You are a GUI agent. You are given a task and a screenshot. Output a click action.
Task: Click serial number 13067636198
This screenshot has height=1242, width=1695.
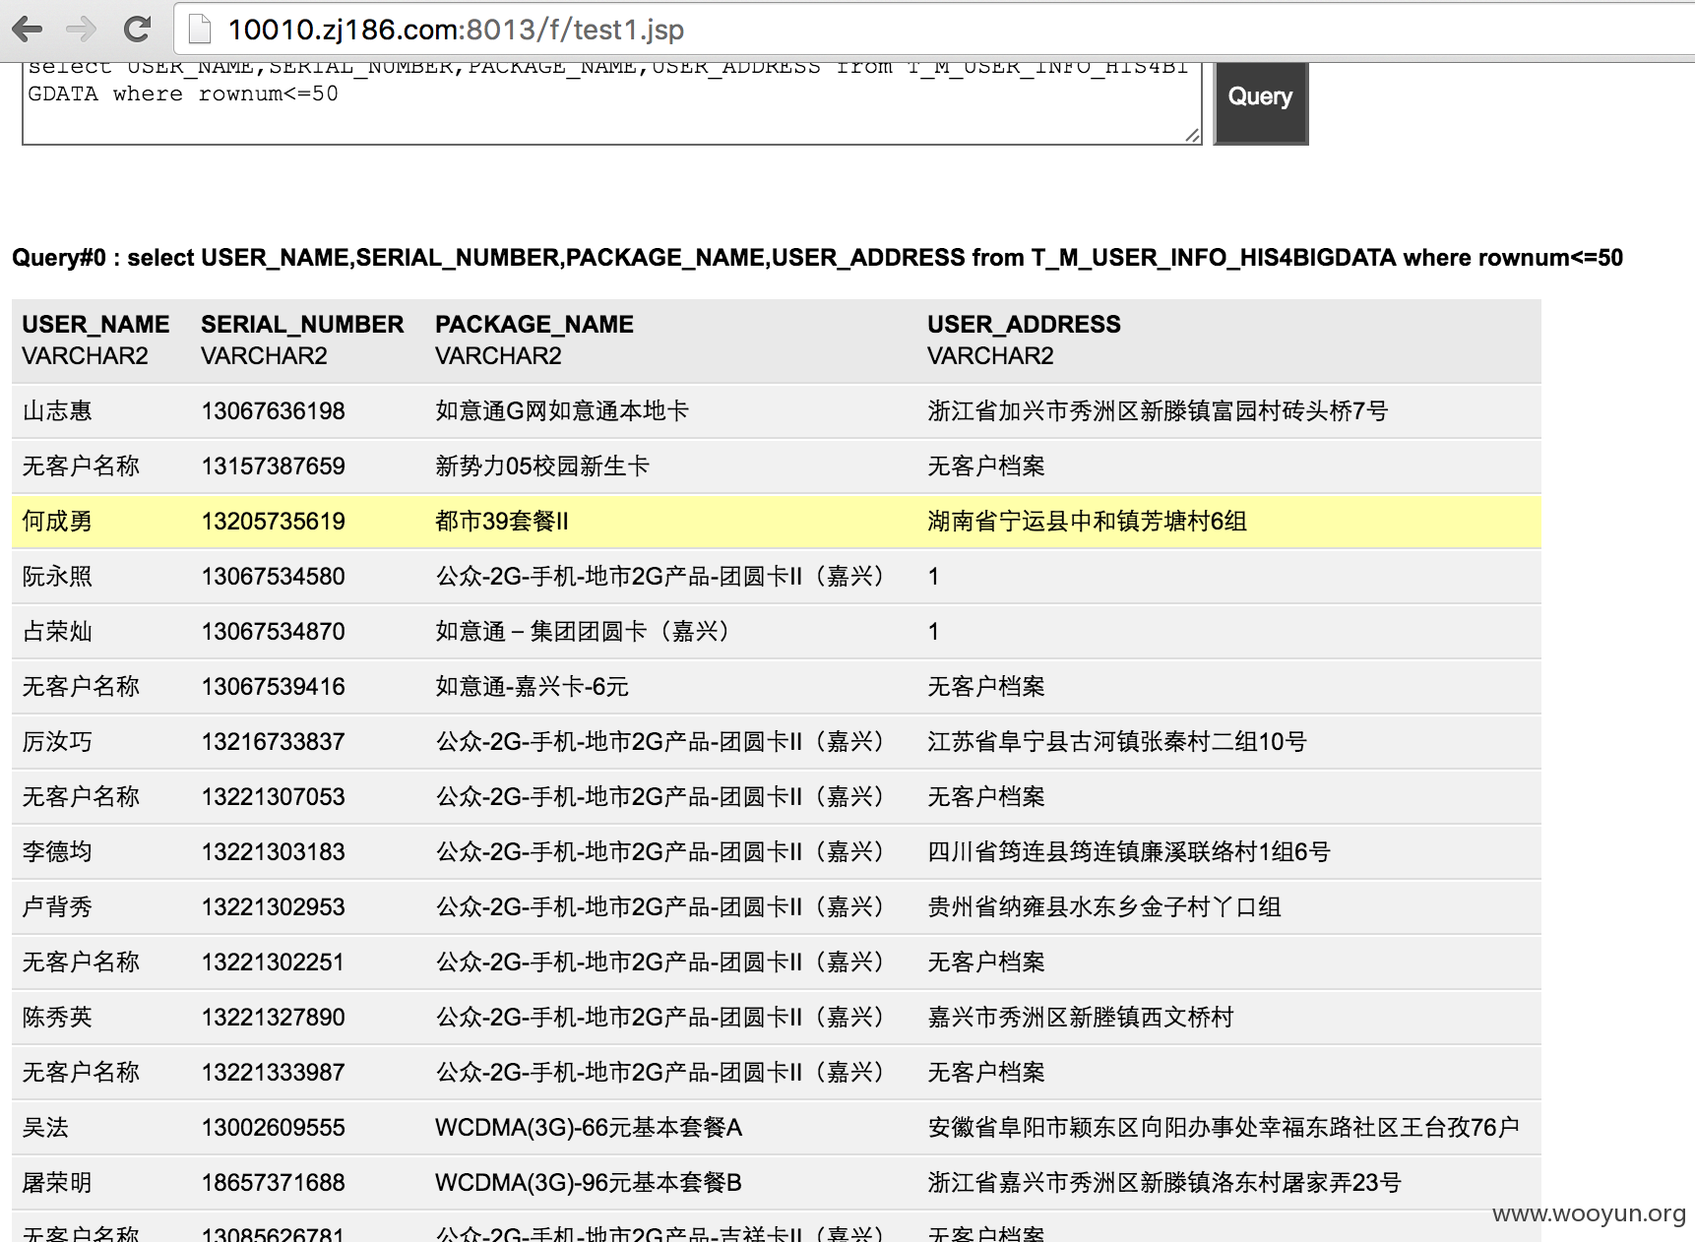(x=273, y=410)
